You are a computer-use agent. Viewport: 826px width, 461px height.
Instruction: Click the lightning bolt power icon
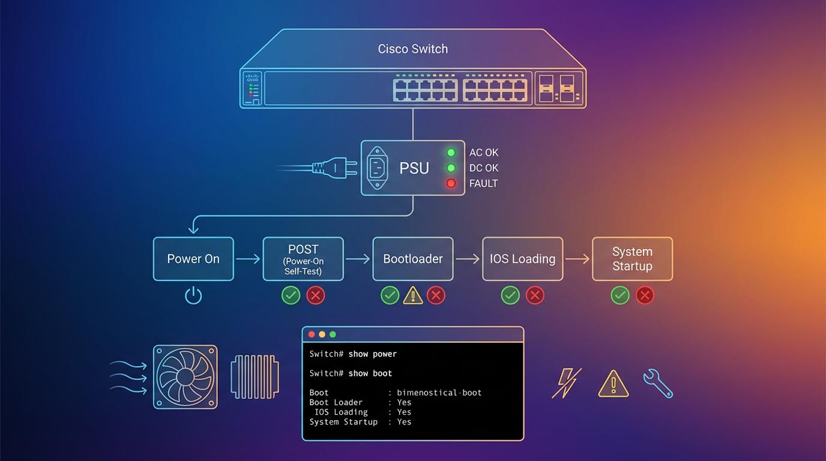(x=567, y=383)
